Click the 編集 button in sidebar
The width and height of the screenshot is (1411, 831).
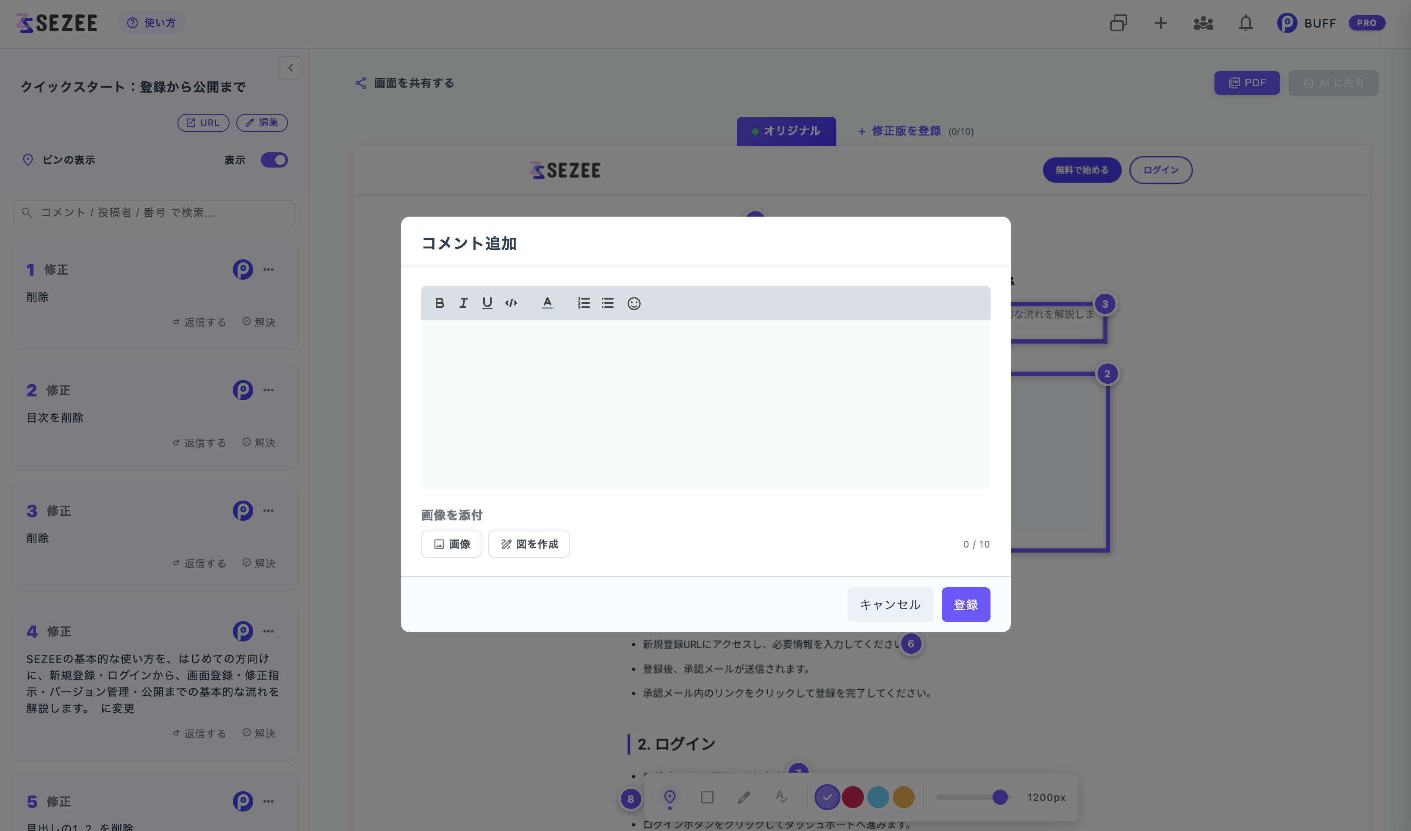[x=262, y=123]
